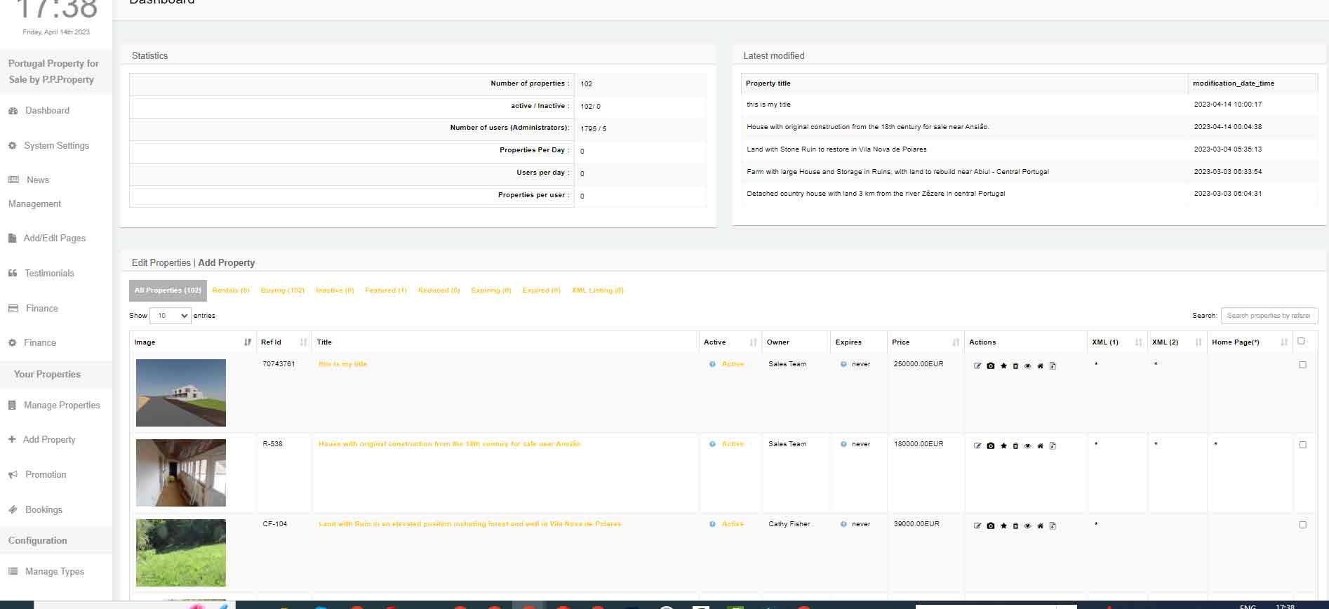Edit property CF-104 with pencil icon
The image size is (1329, 609).
(977, 526)
